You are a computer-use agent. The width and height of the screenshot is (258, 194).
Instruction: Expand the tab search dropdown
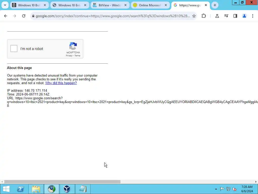(x=5, y=5)
